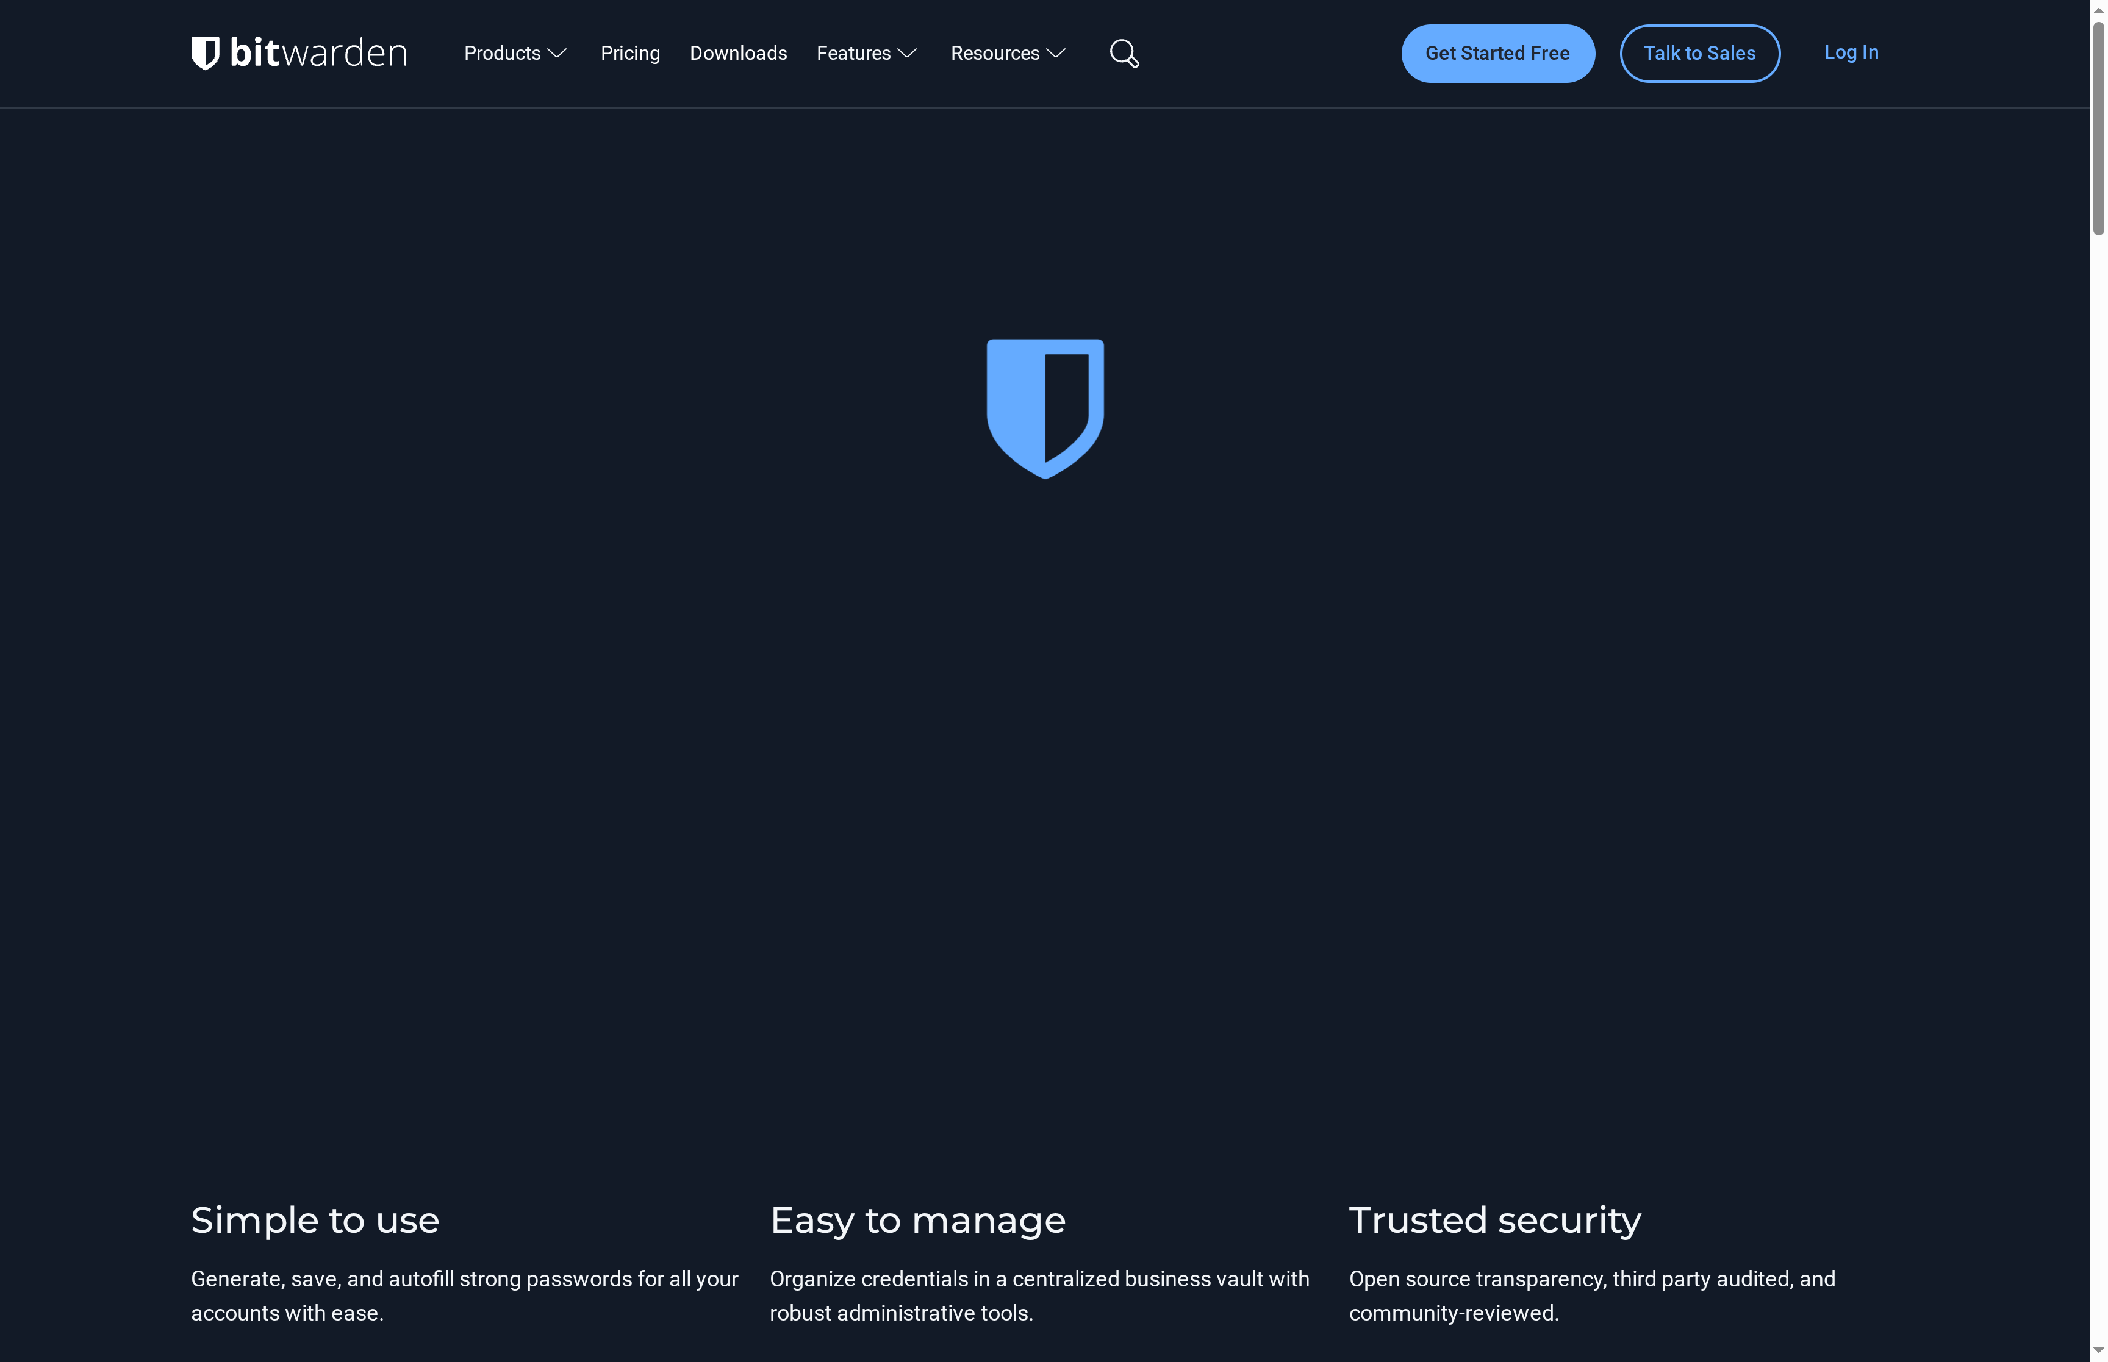This screenshot has height=1362, width=2108.
Task: Click the Talk to Sales button
Action: pyautogui.click(x=1699, y=54)
